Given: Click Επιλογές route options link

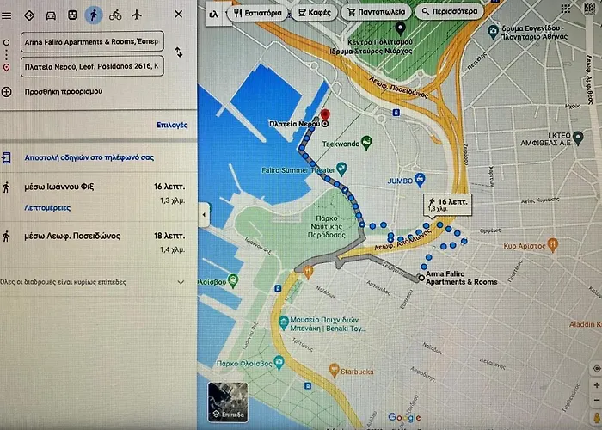Looking at the screenshot, I should tap(172, 125).
